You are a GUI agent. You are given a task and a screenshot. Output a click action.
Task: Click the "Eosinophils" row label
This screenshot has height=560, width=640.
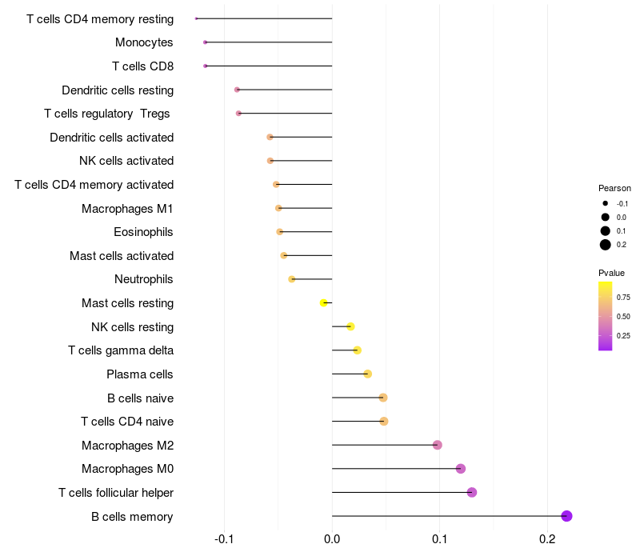(144, 232)
